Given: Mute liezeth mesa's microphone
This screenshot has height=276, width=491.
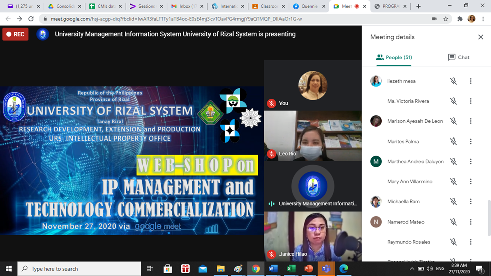Looking at the screenshot, I should point(453,81).
